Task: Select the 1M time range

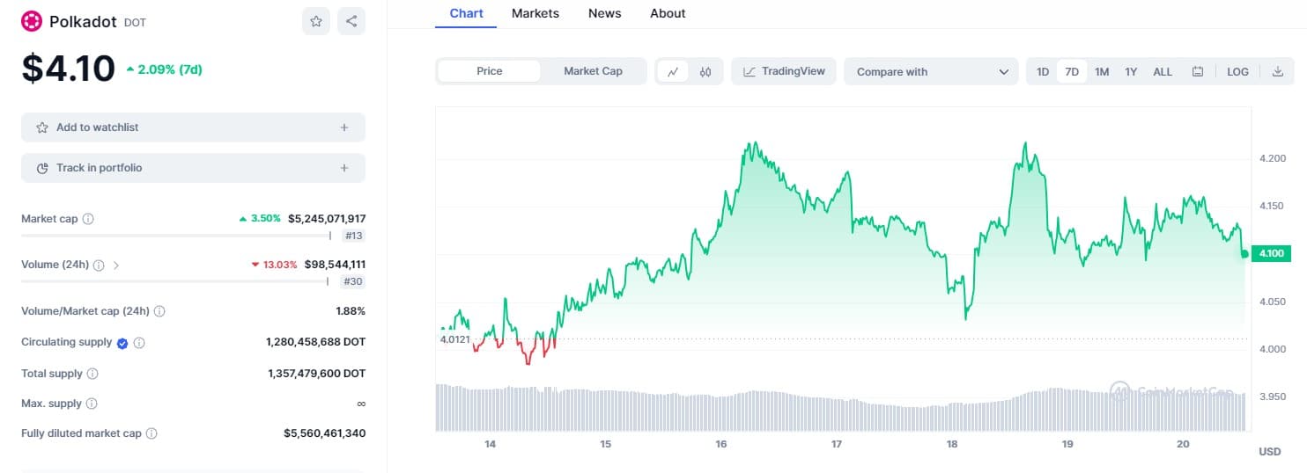Action: [x=1102, y=72]
